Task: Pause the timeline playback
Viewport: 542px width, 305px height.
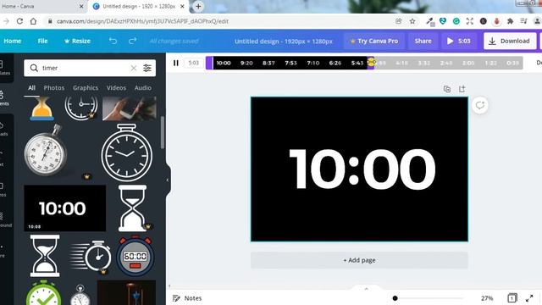Action: (175, 63)
